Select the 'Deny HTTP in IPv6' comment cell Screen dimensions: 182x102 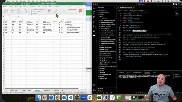click(x=74, y=26)
